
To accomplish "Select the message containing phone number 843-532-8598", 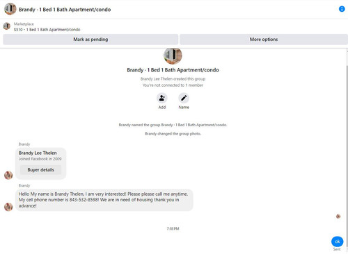I will (x=104, y=200).
